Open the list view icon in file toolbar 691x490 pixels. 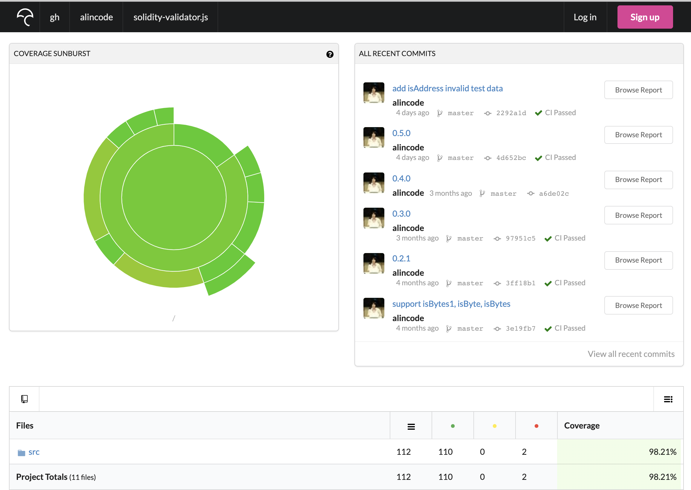point(668,399)
